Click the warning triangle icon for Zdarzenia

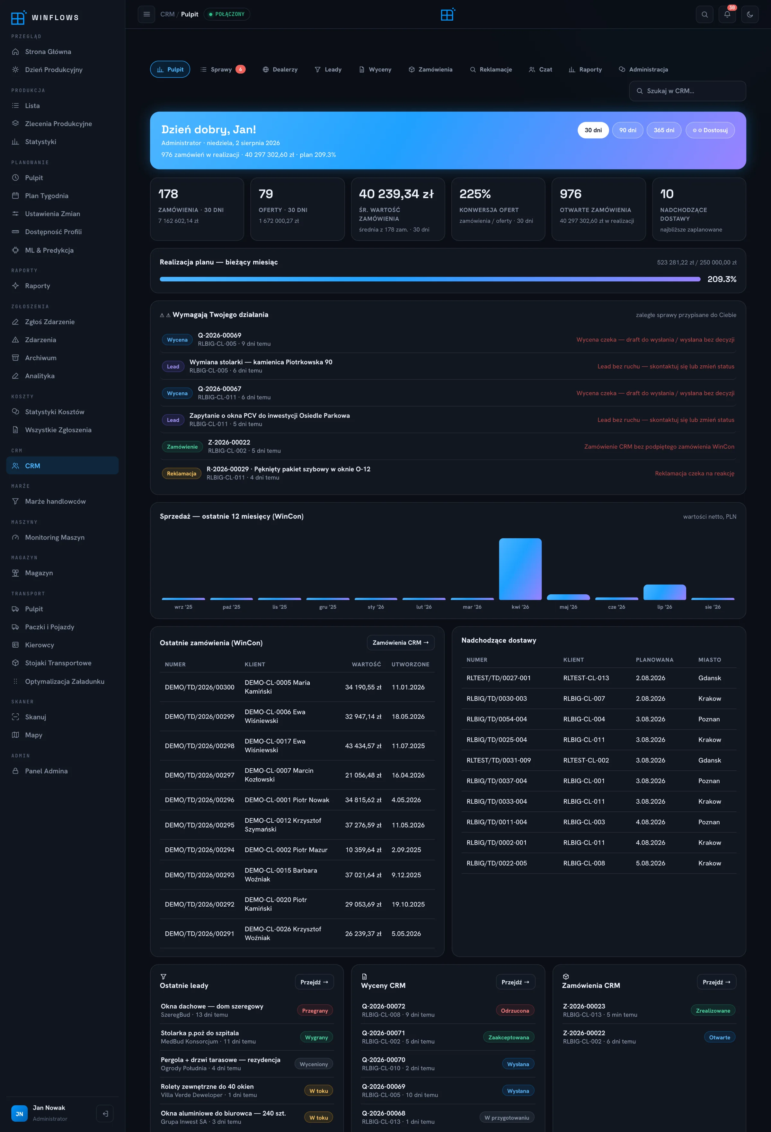pos(15,340)
